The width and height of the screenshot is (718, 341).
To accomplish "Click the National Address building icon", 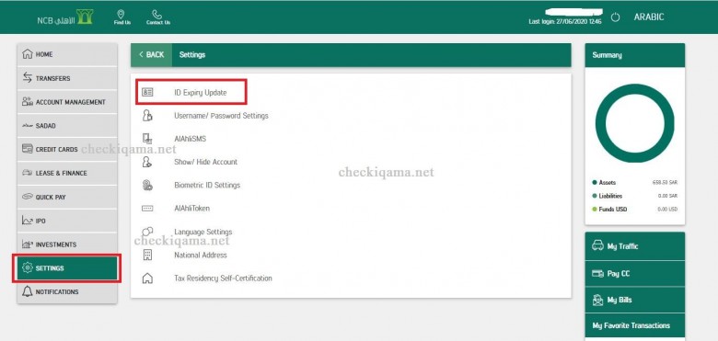I will [x=147, y=255].
